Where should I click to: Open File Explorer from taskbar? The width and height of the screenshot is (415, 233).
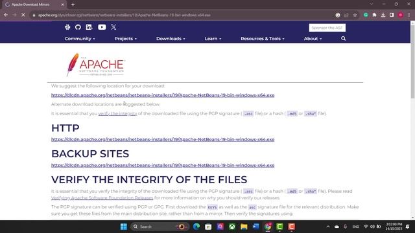point(244,227)
